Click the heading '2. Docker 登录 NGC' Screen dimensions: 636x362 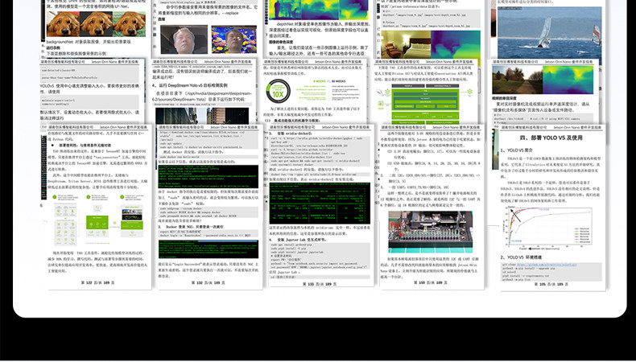tap(191, 227)
